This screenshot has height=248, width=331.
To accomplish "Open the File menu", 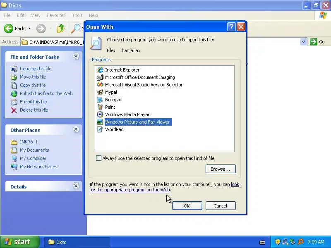I will 7,15.
